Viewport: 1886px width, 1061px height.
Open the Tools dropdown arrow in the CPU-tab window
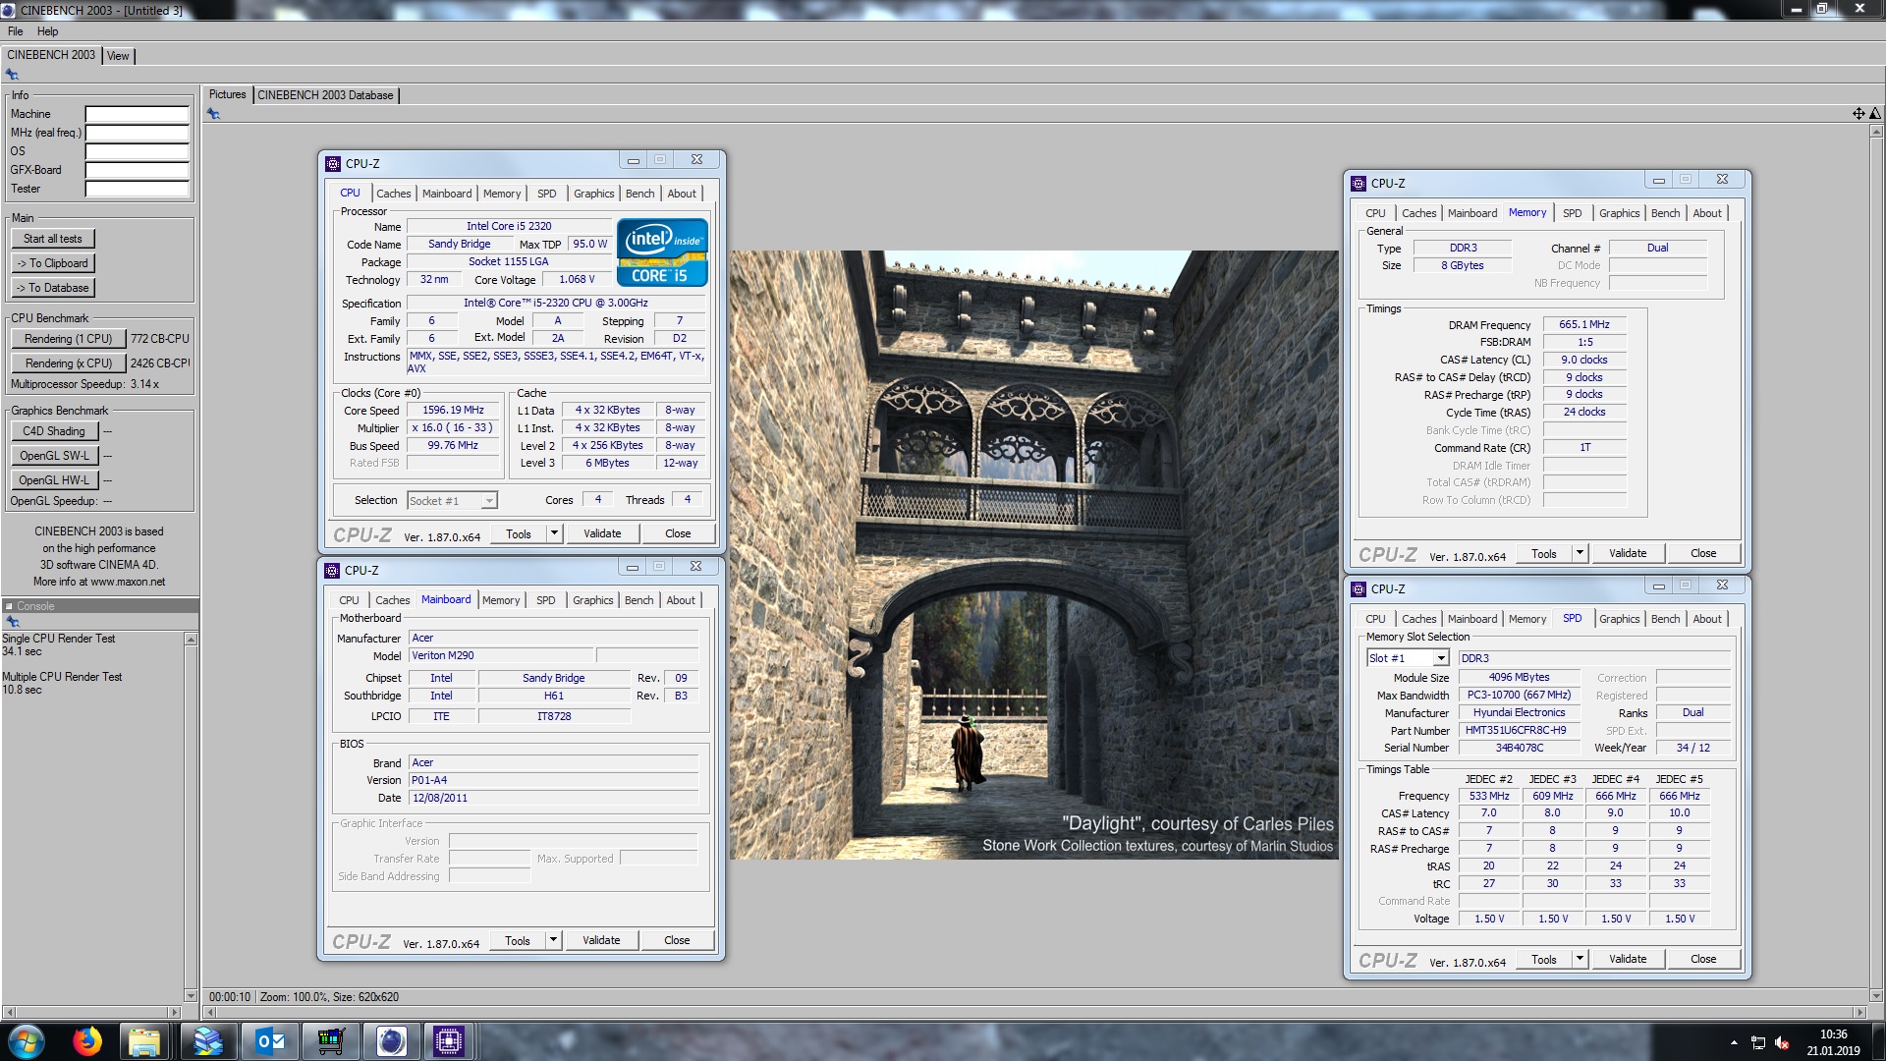click(554, 533)
